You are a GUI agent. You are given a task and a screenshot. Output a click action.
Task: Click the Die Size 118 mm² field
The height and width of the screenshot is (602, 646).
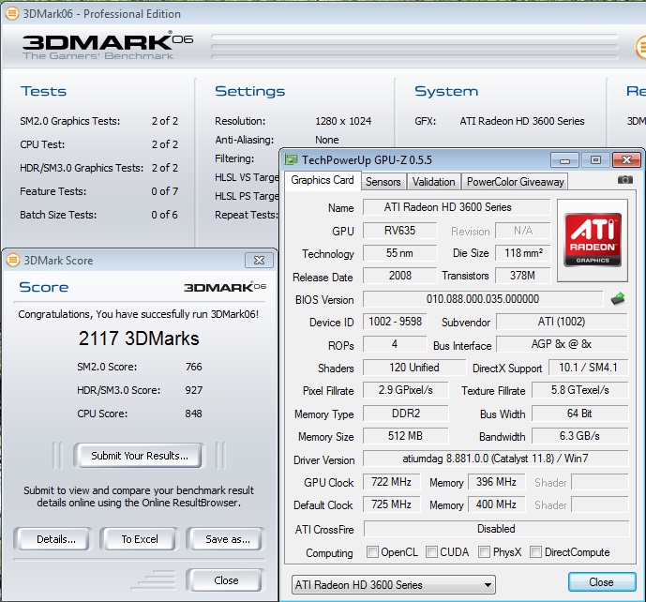(522, 253)
